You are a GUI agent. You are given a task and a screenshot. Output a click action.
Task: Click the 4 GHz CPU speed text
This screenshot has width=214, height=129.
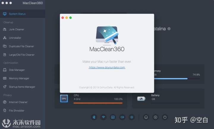point(77,99)
